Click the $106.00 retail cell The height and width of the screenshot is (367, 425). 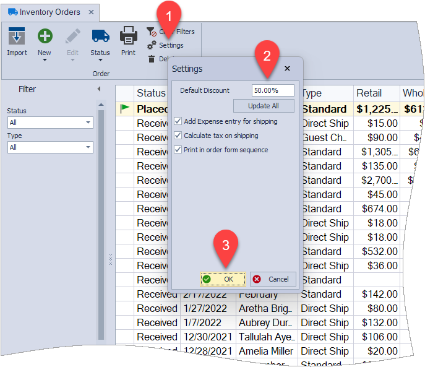point(376,337)
